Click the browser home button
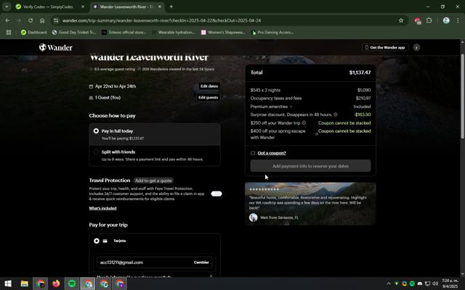 tap(42, 20)
